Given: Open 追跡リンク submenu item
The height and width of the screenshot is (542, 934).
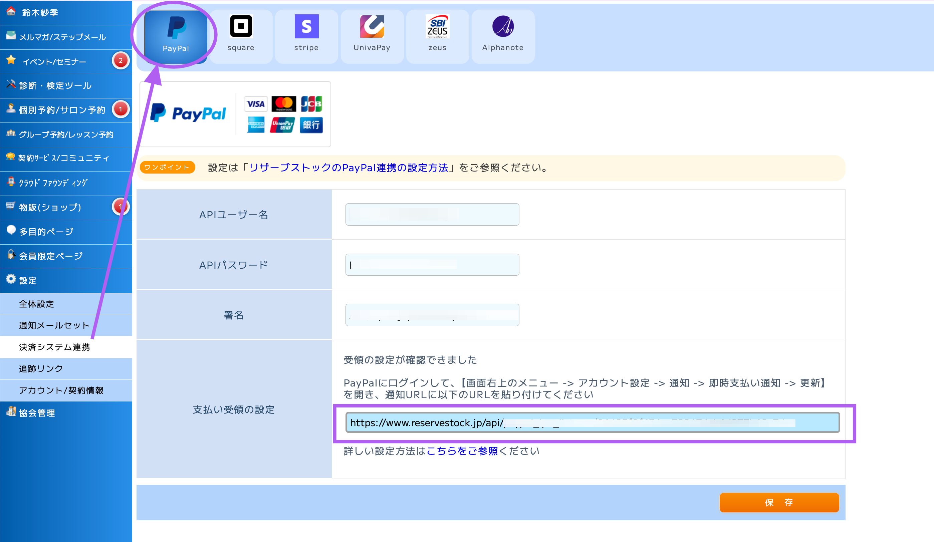Looking at the screenshot, I should (66, 369).
